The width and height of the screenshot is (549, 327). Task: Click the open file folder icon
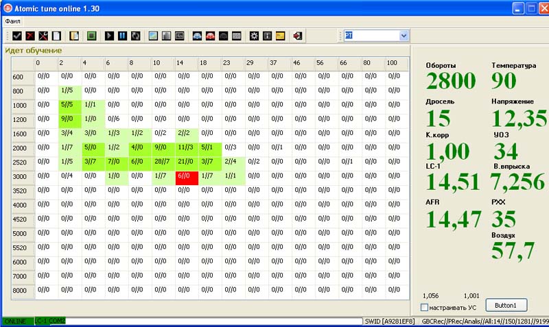click(74, 36)
